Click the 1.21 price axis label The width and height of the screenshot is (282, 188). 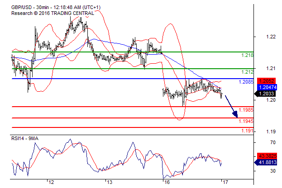point(271,68)
